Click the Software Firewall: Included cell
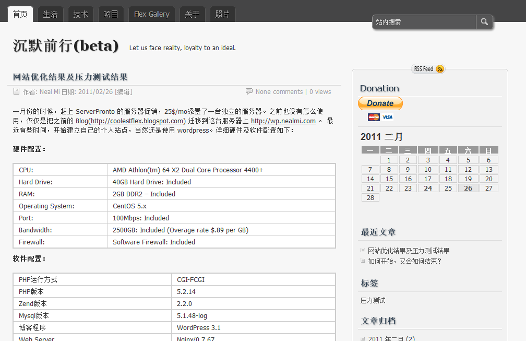This screenshot has height=341, width=526. click(221, 242)
